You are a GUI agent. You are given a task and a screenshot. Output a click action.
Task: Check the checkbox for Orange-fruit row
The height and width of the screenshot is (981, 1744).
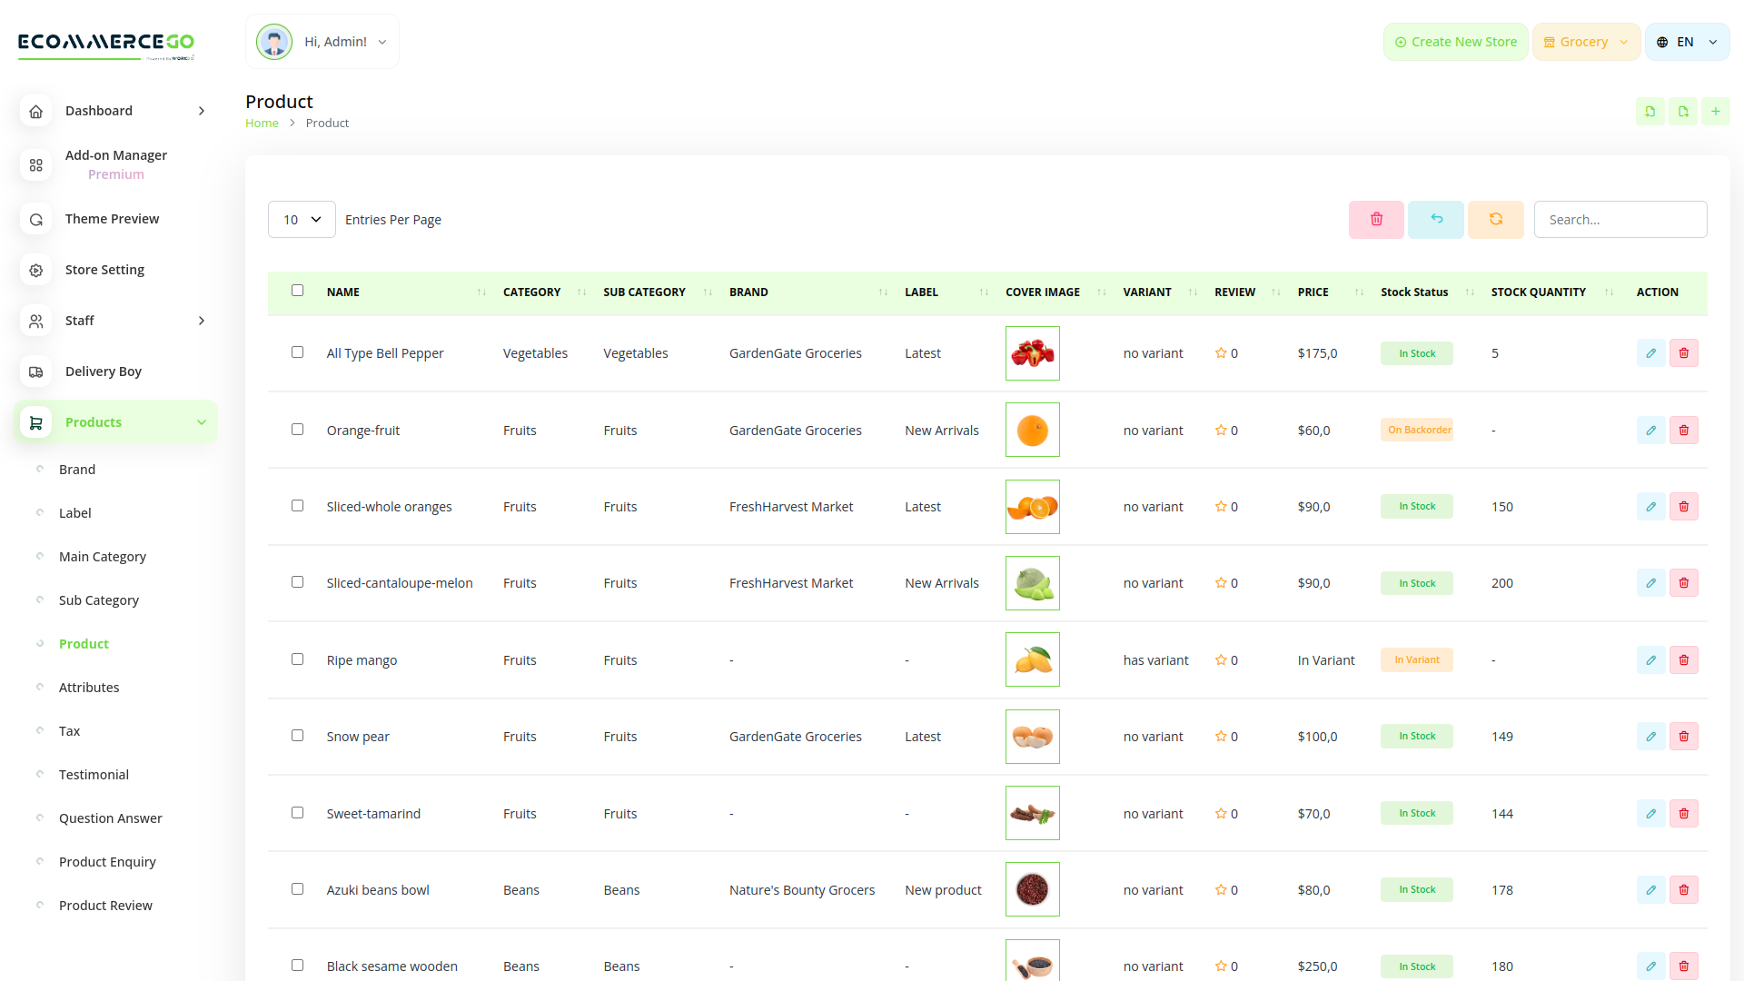[297, 429]
